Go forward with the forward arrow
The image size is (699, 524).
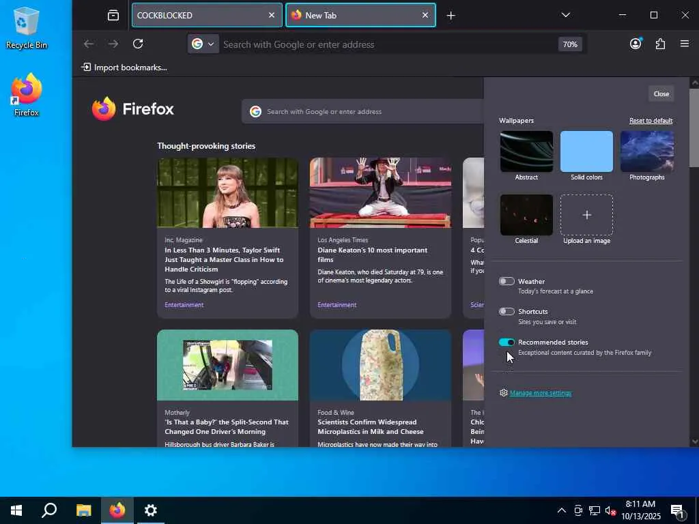pos(113,44)
